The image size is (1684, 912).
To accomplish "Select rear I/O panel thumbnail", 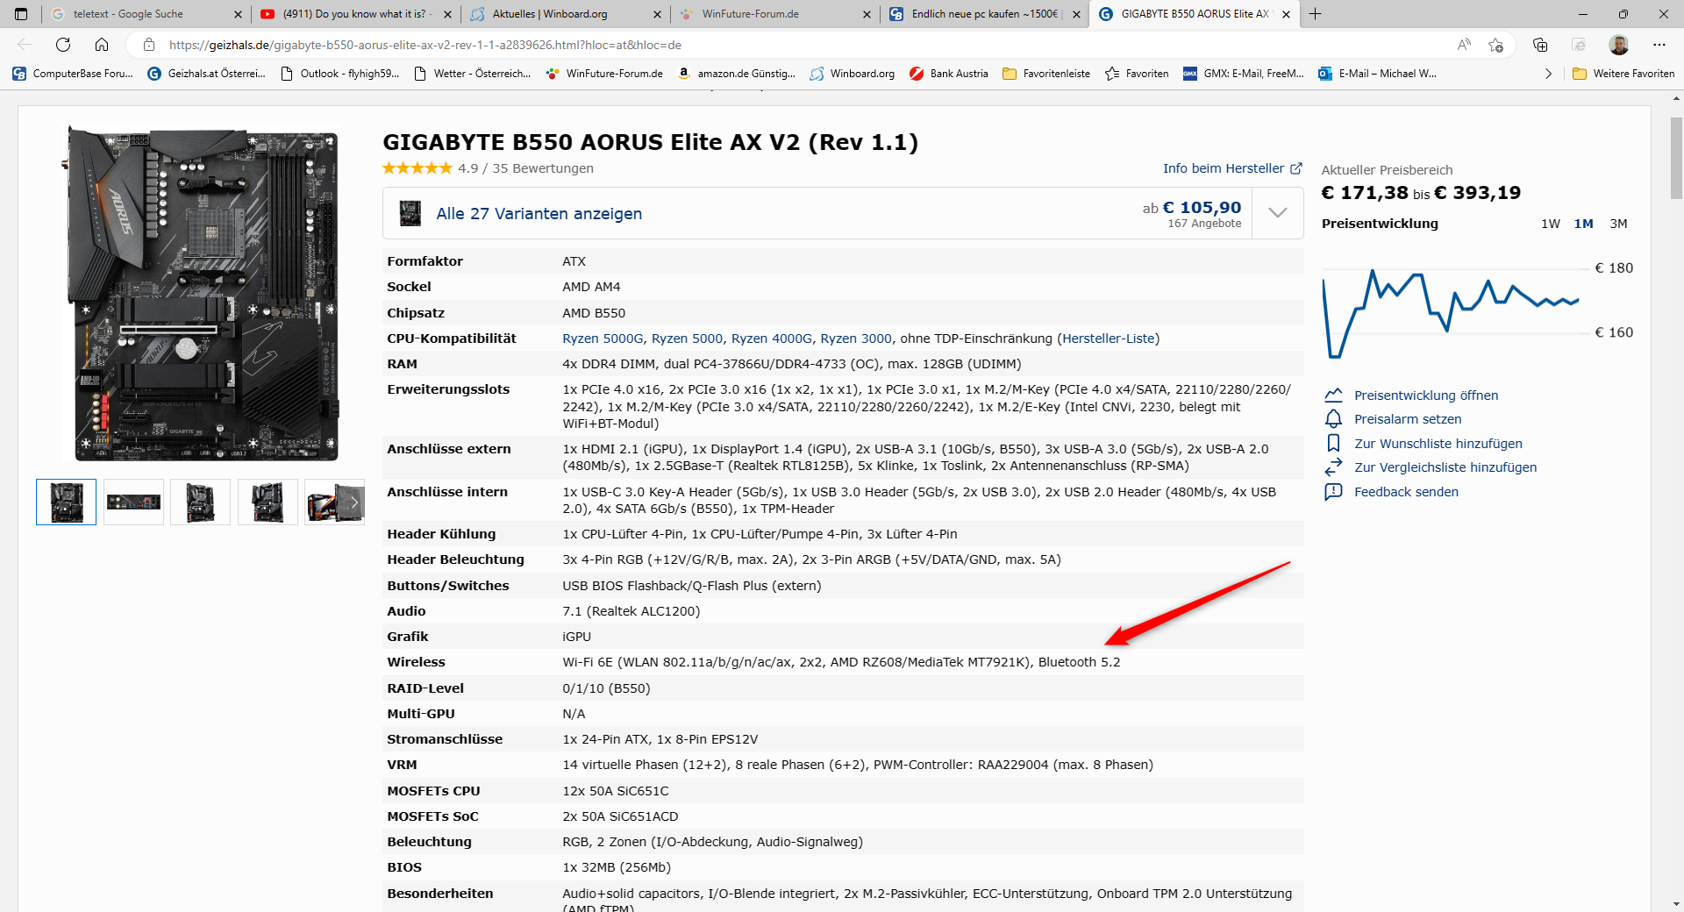I will (x=133, y=502).
